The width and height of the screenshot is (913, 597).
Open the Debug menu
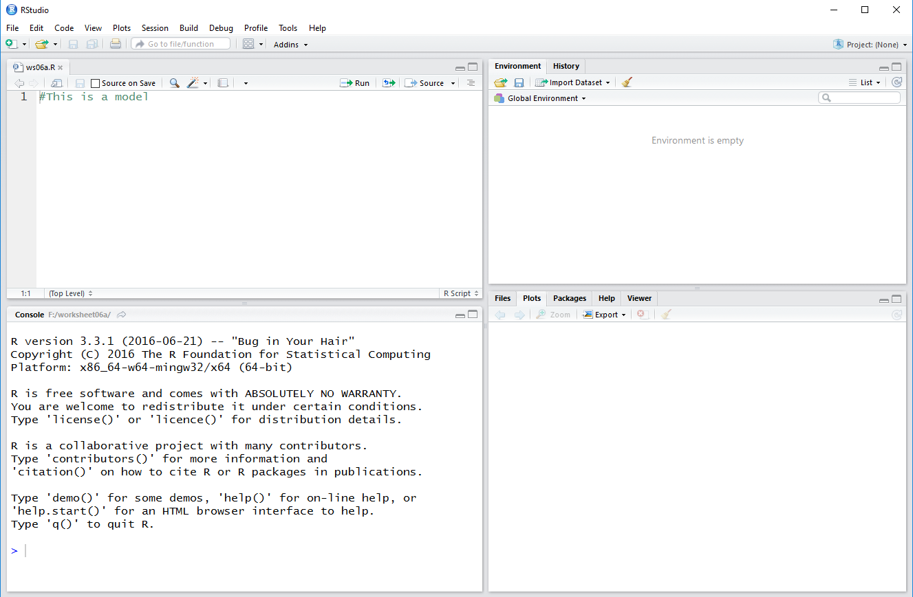pyautogui.click(x=221, y=28)
